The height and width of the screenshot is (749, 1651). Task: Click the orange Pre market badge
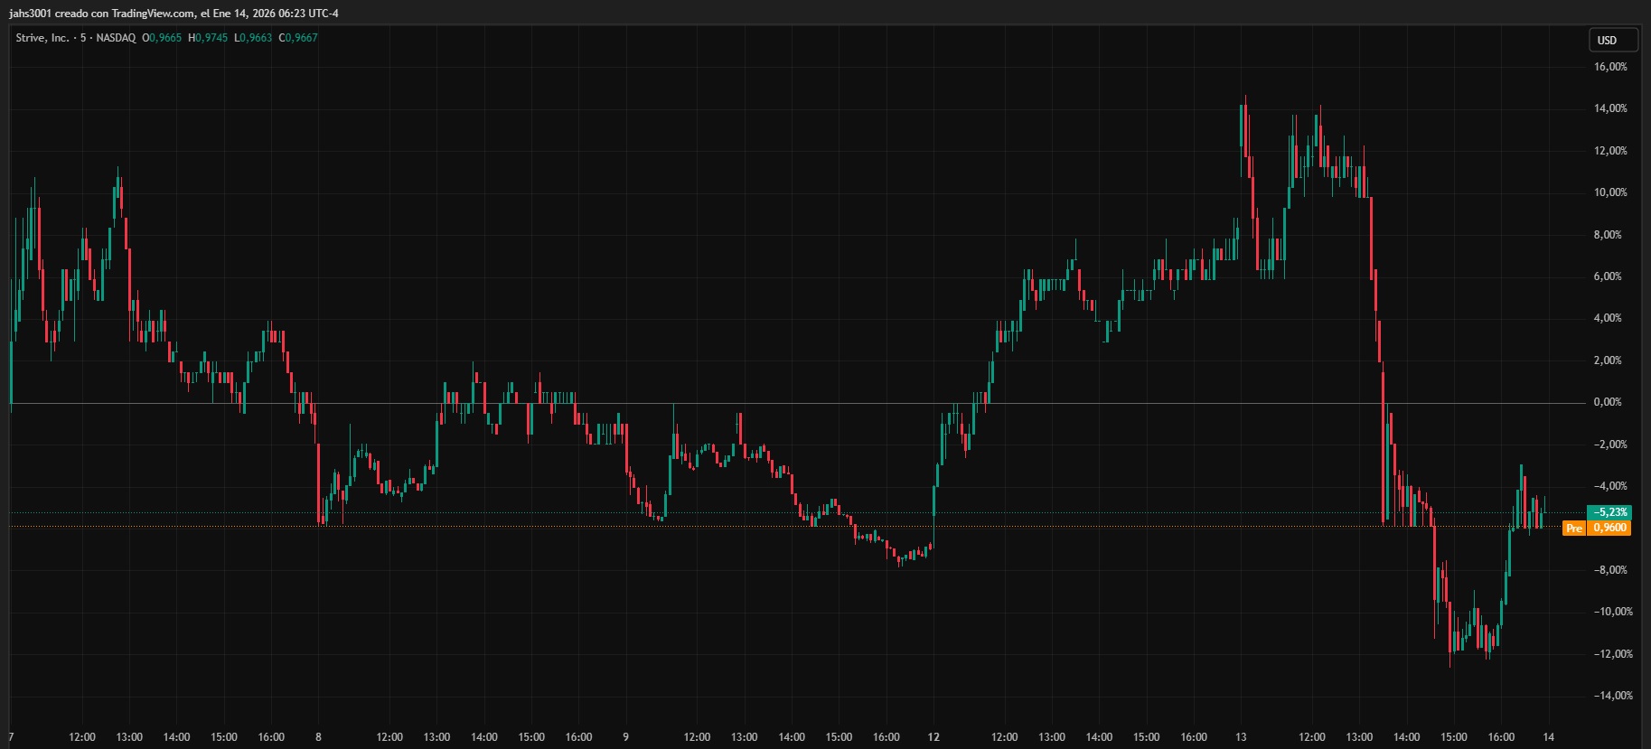pyautogui.click(x=1573, y=529)
